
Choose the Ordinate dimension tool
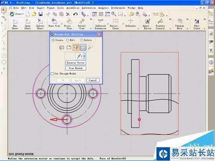(130, 23)
